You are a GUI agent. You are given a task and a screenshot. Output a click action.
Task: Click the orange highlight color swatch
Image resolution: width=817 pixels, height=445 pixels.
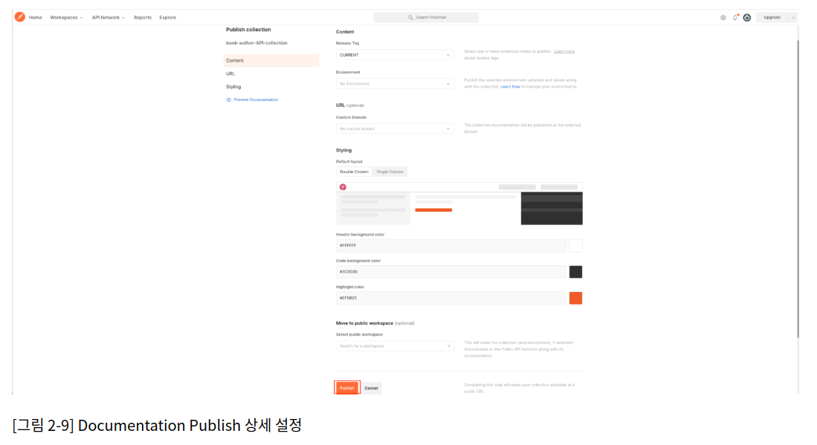pos(575,298)
